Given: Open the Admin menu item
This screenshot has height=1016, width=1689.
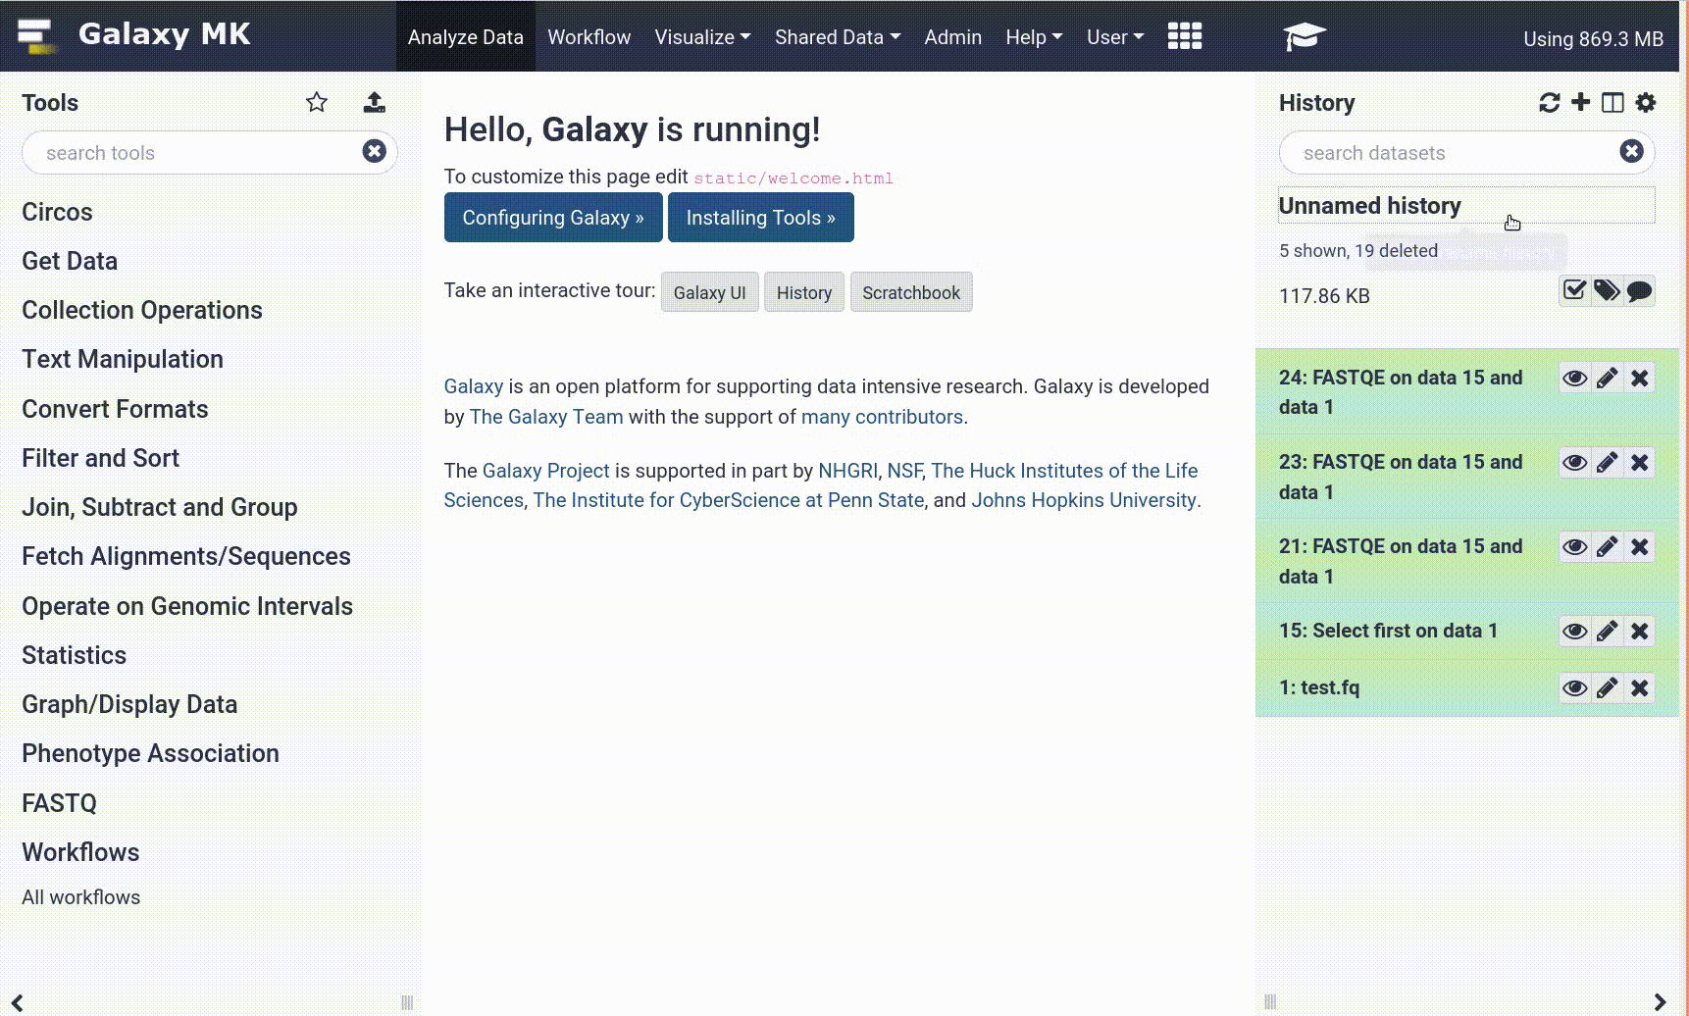Looking at the screenshot, I should tap(952, 37).
